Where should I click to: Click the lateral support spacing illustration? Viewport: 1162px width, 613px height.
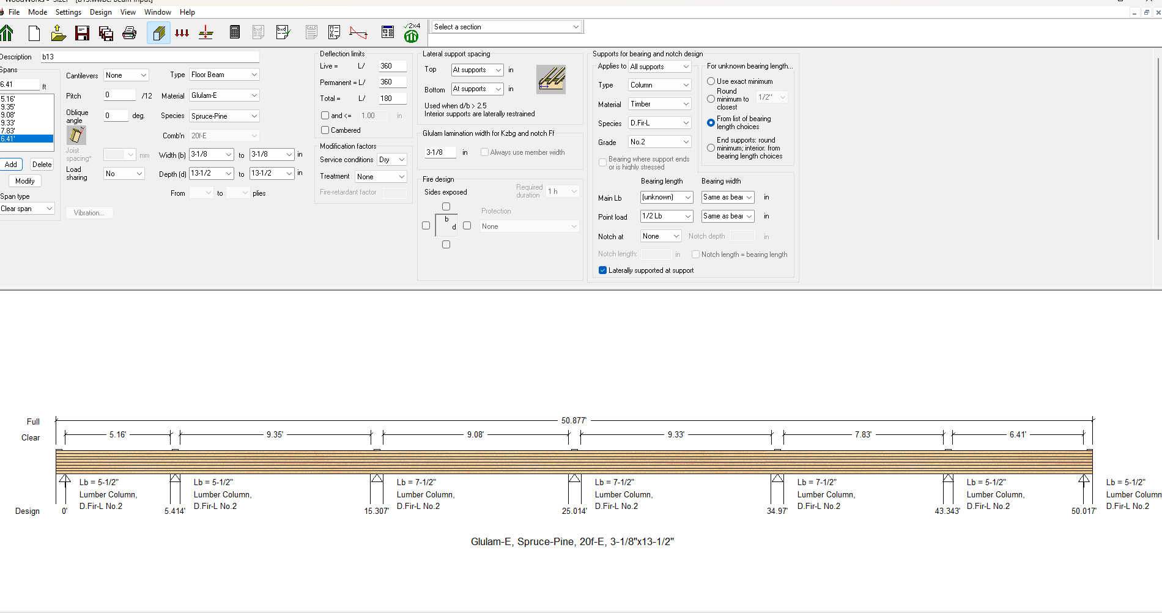[551, 80]
